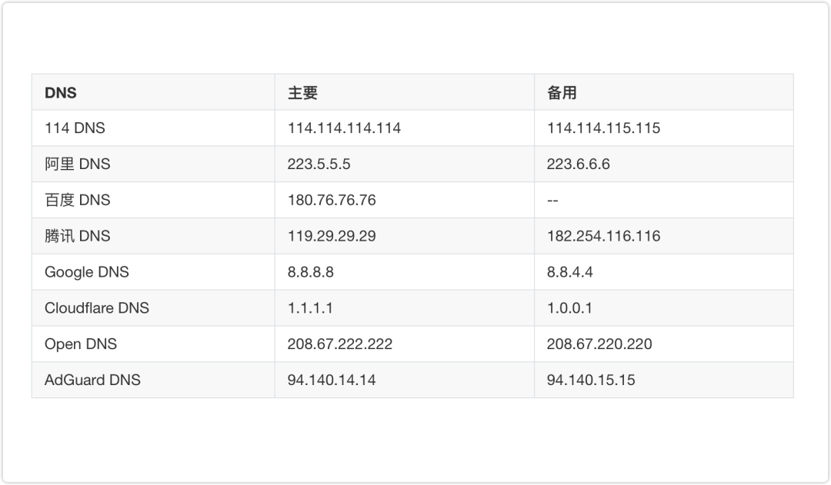Click the address 119.29.29.29
The width and height of the screenshot is (831, 485).
click(x=332, y=236)
